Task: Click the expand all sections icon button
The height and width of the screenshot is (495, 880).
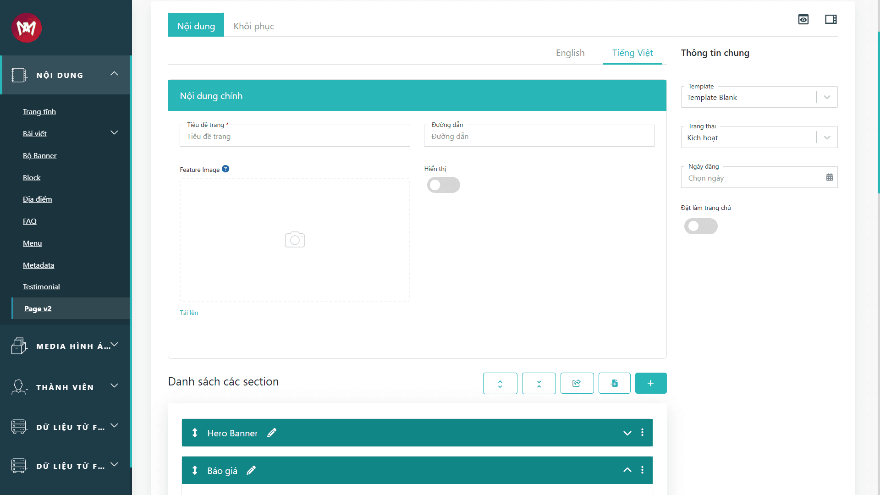Action: [x=500, y=383]
